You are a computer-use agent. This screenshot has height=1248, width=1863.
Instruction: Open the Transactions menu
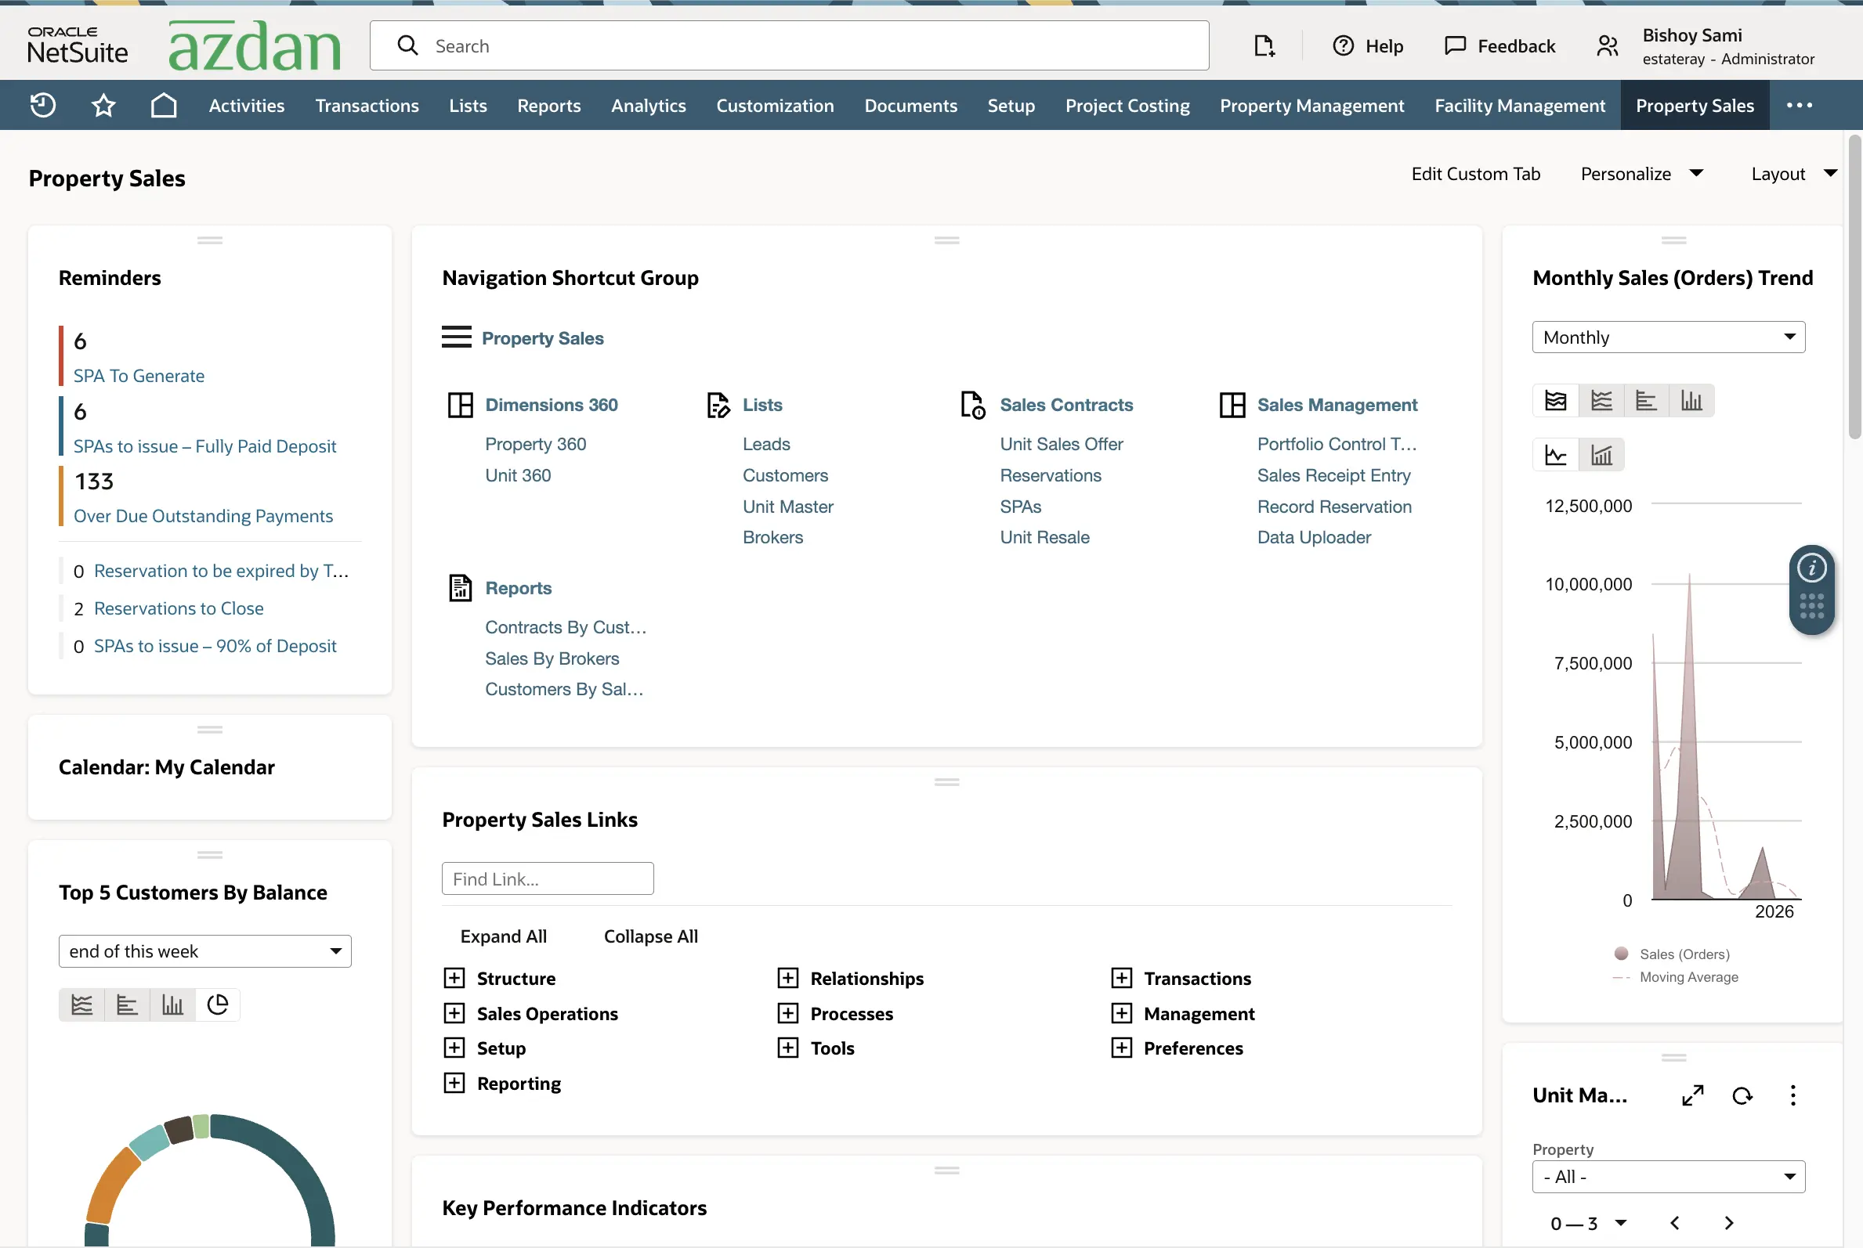tap(367, 105)
